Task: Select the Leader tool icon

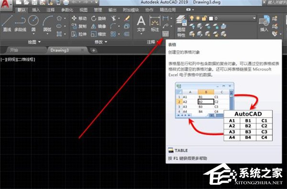Action: [x=166, y=26]
